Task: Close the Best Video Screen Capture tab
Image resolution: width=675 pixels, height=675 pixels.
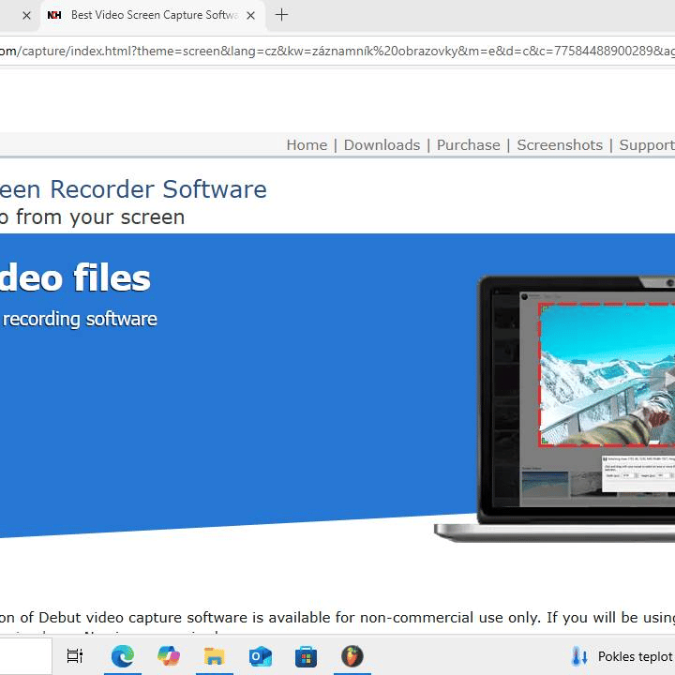Action: [250, 16]
